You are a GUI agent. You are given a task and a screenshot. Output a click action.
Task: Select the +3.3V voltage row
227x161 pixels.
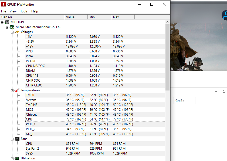95,42
